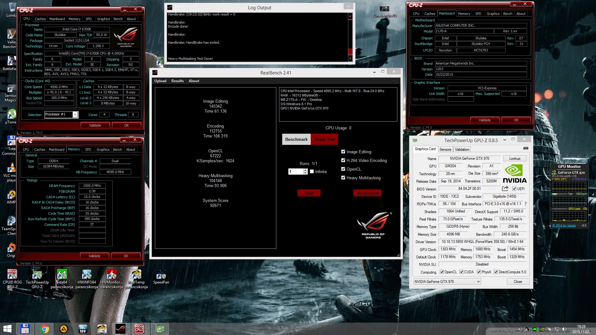This screenshot has height=335, width=596.
Task: Click the bus interface question mark in GPU-Z
Action: tap(526, 204)
